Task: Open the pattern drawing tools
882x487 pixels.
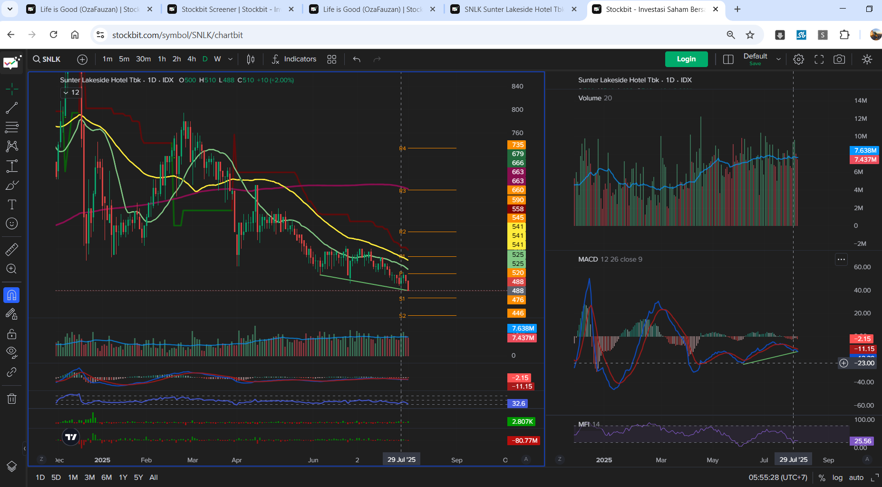Action: click(12, 146)
